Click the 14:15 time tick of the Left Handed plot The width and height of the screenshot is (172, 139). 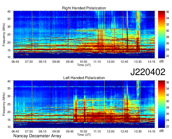point(152,131)
